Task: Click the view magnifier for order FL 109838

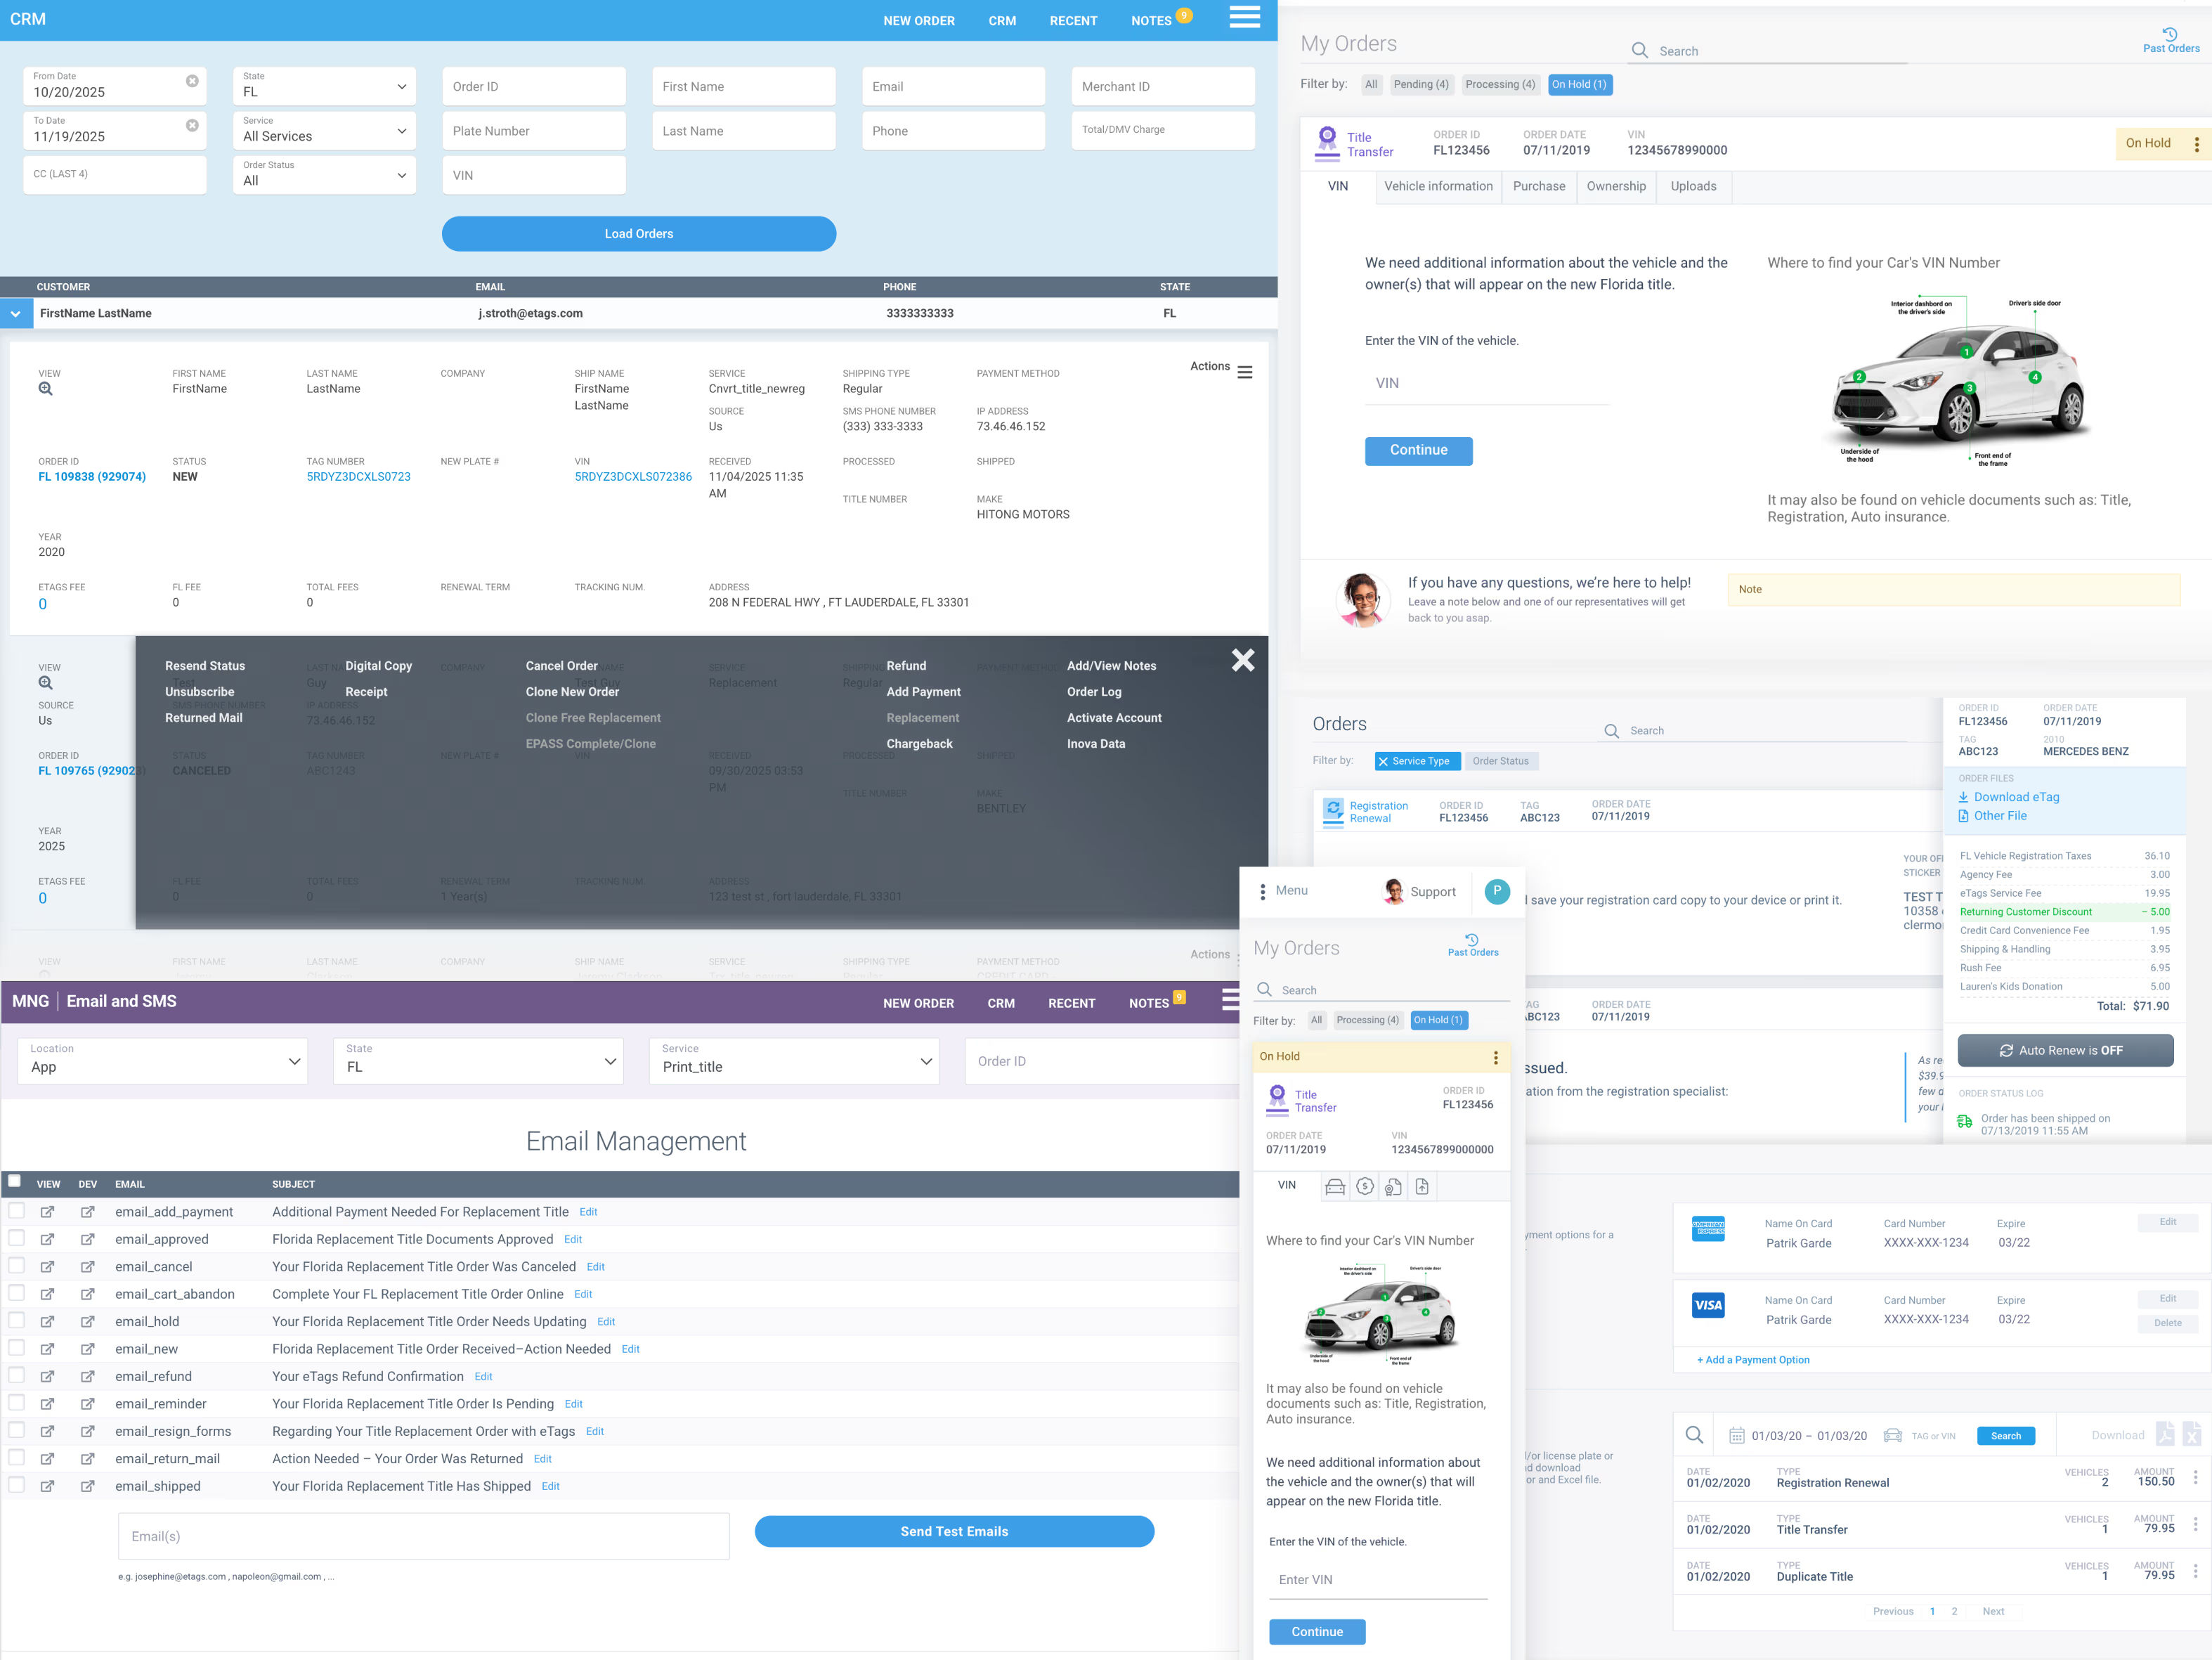Action: (46, 389)
